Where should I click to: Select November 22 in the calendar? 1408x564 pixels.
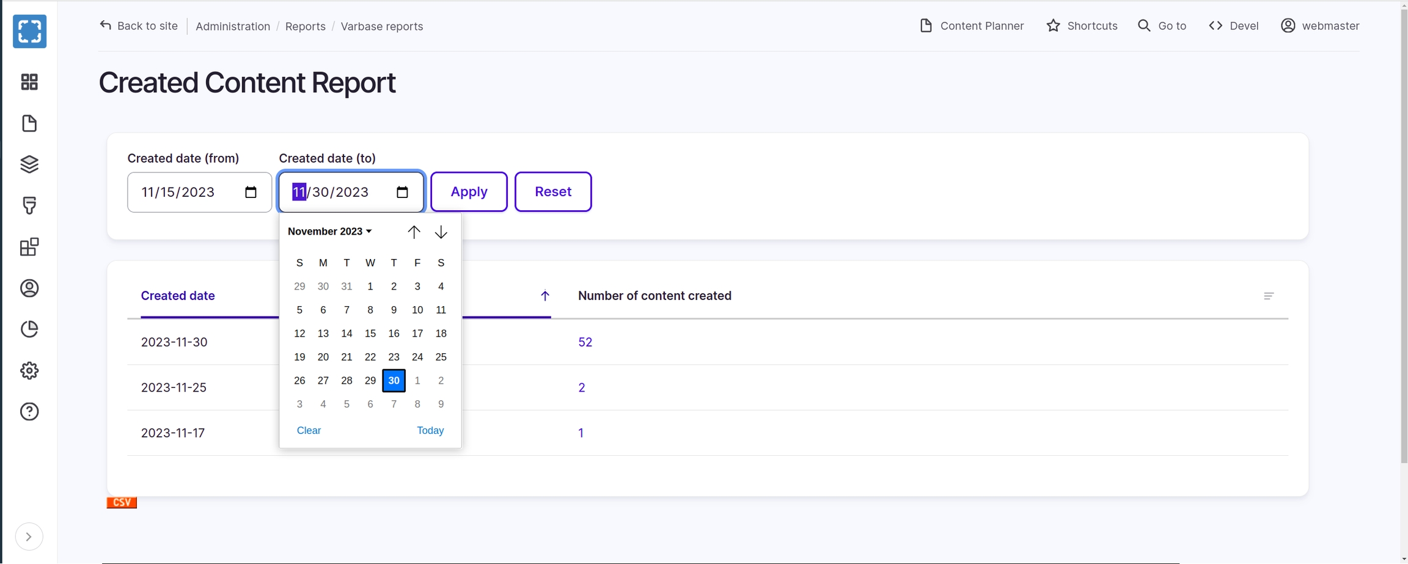(370, 357)
